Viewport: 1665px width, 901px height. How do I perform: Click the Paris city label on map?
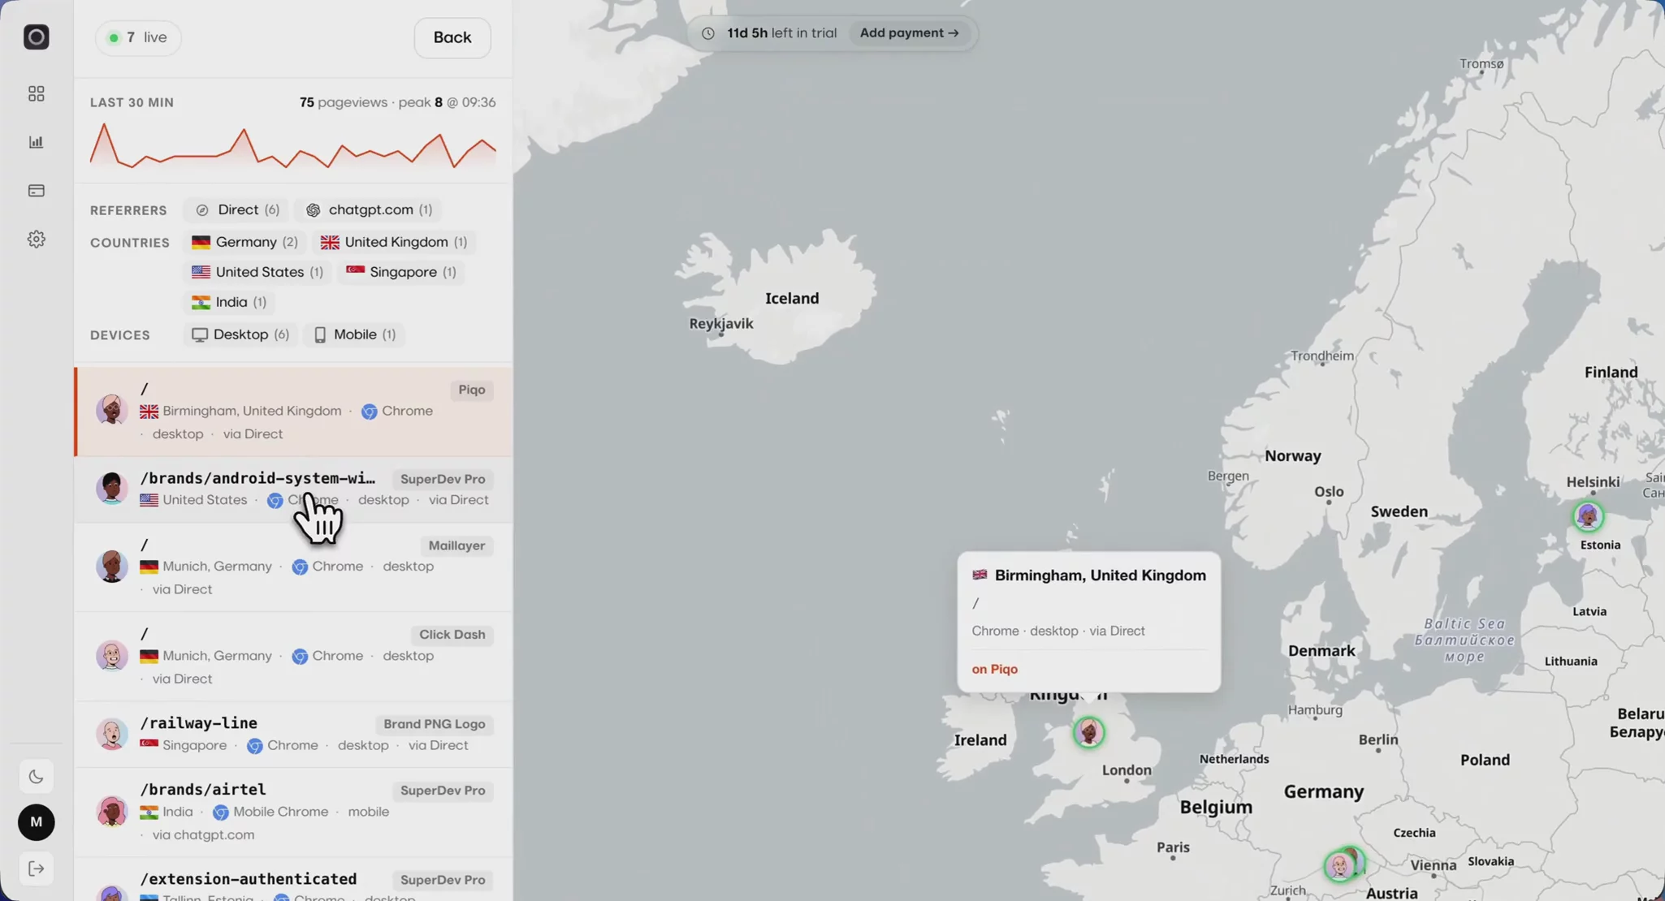point(1173,847)
